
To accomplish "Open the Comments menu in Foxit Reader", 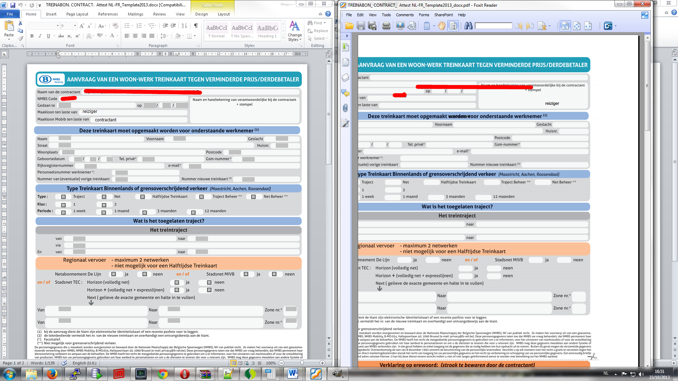I will [405, 15].
